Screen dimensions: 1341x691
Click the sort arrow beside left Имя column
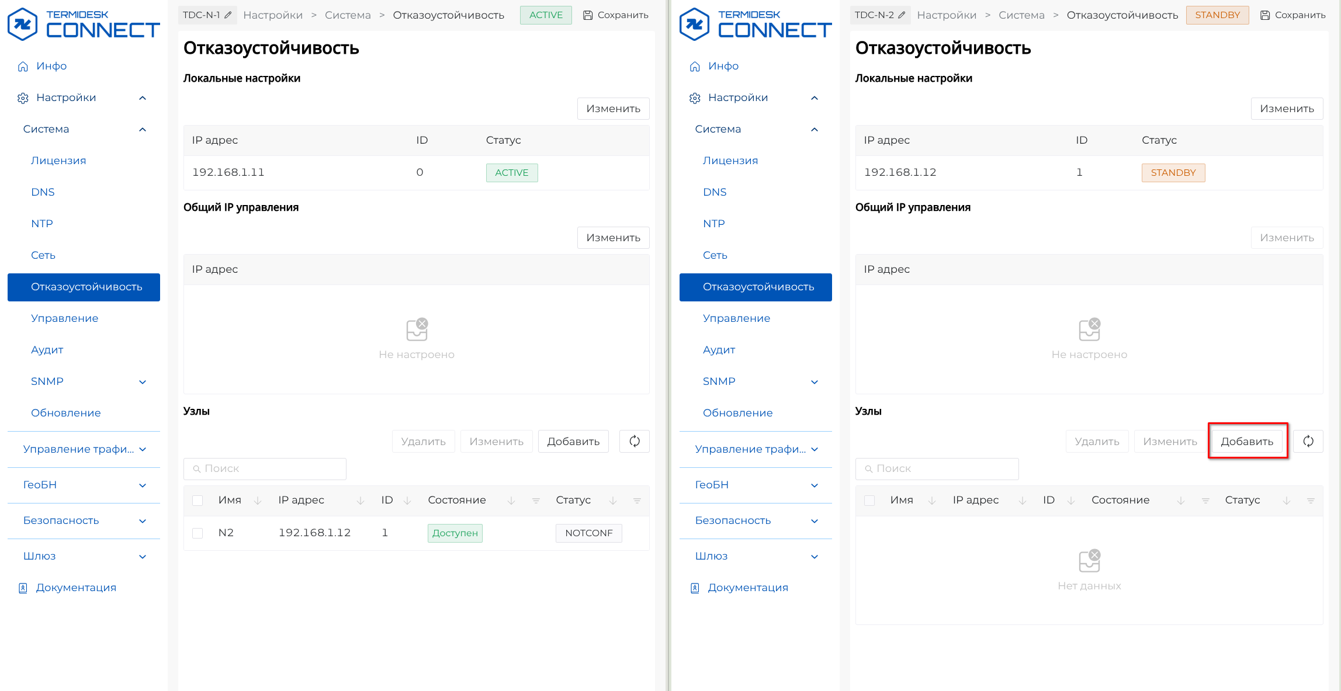click(258, 501)
